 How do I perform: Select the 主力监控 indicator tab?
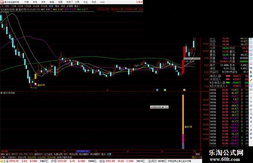click(x=48, y=154)
